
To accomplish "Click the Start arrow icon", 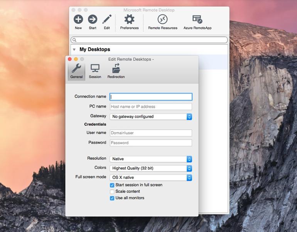I will point(93,19).
